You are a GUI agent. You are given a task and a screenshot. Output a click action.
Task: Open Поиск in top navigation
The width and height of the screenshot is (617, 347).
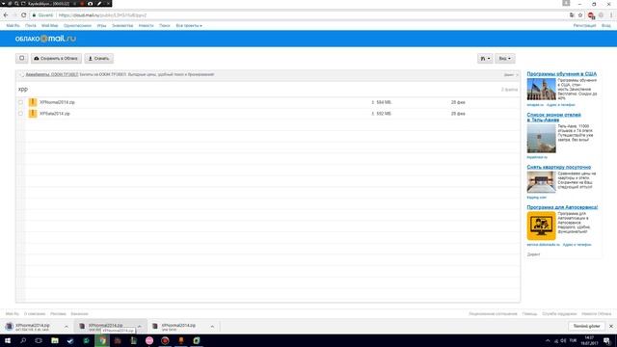coord(165,26)
